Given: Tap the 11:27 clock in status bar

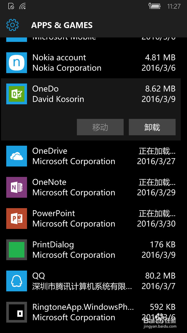Looking at the screenshot, I should (x=174, y=6).
